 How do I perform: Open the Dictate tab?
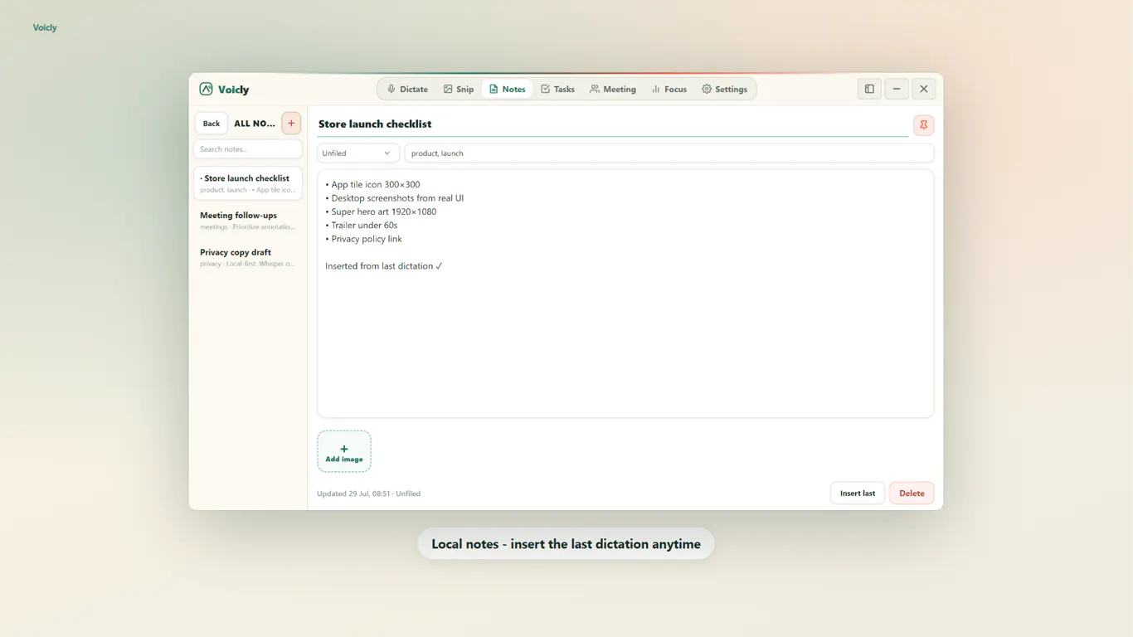pos(407,89)
